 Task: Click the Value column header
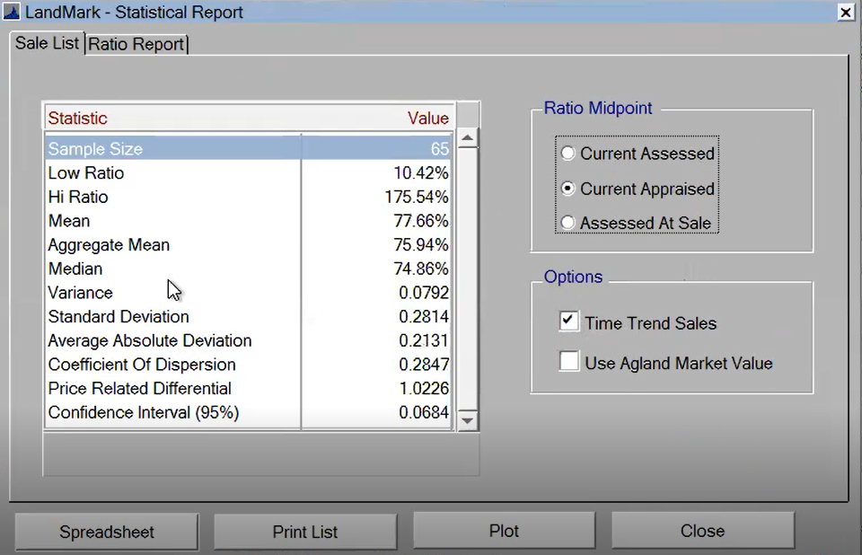[428, 118]
